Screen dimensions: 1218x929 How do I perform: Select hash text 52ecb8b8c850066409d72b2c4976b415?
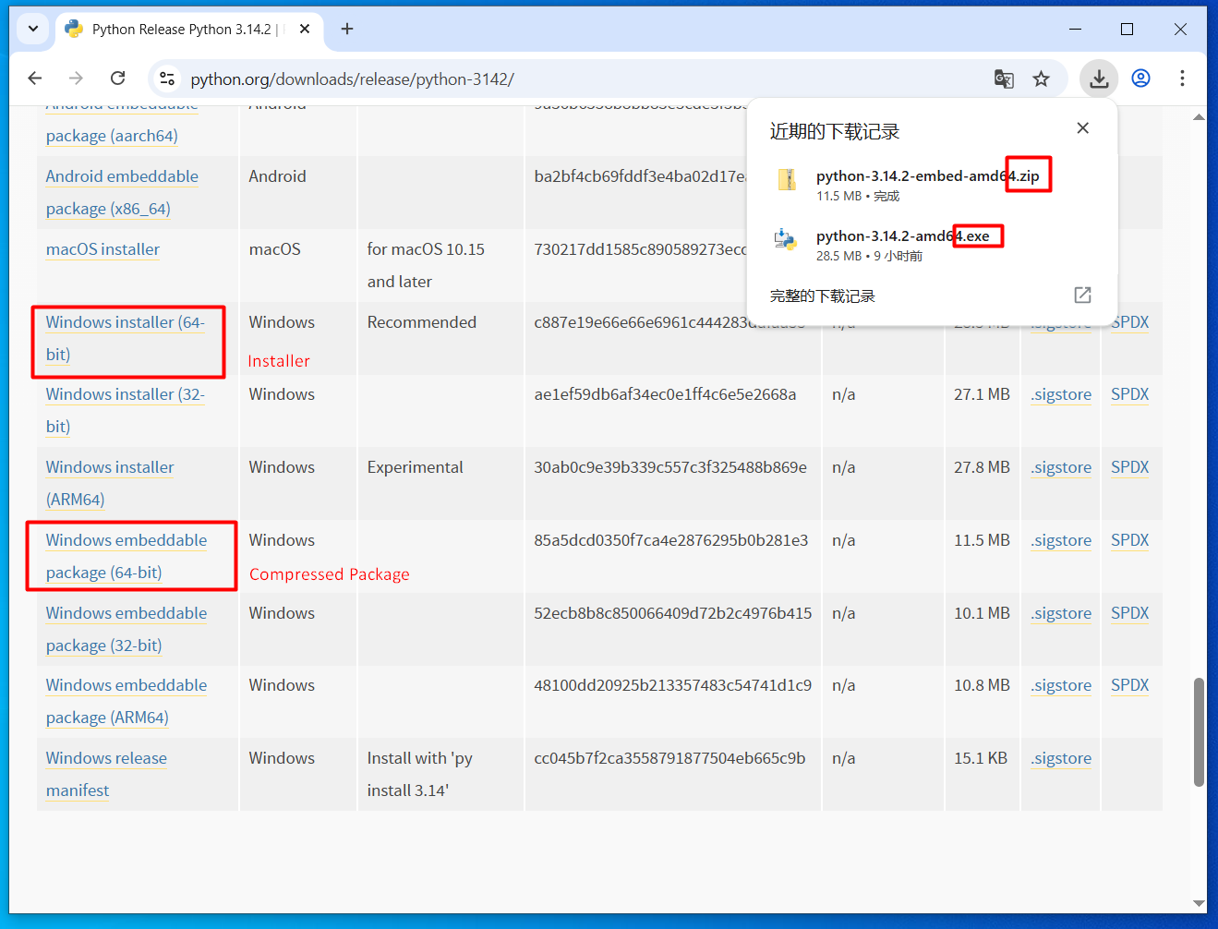tap(673, 613)
